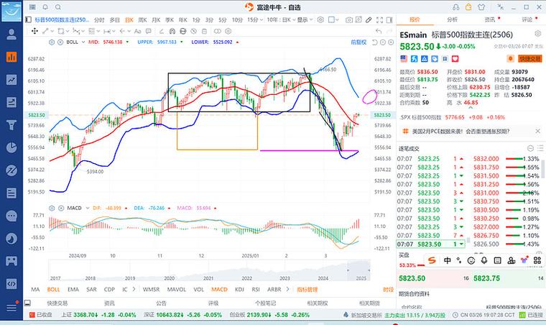
Task: Take a chart screenshot with camera icon
Action: point(348,20)
